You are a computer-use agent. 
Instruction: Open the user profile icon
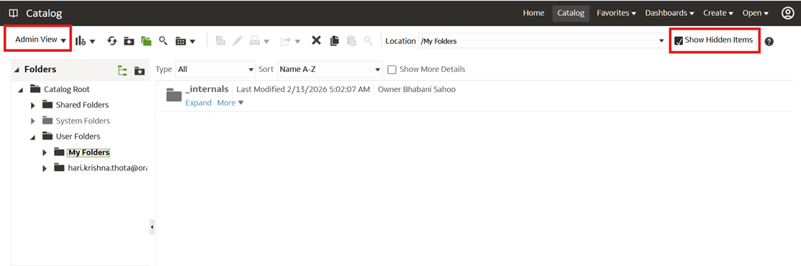coord(787,13)
